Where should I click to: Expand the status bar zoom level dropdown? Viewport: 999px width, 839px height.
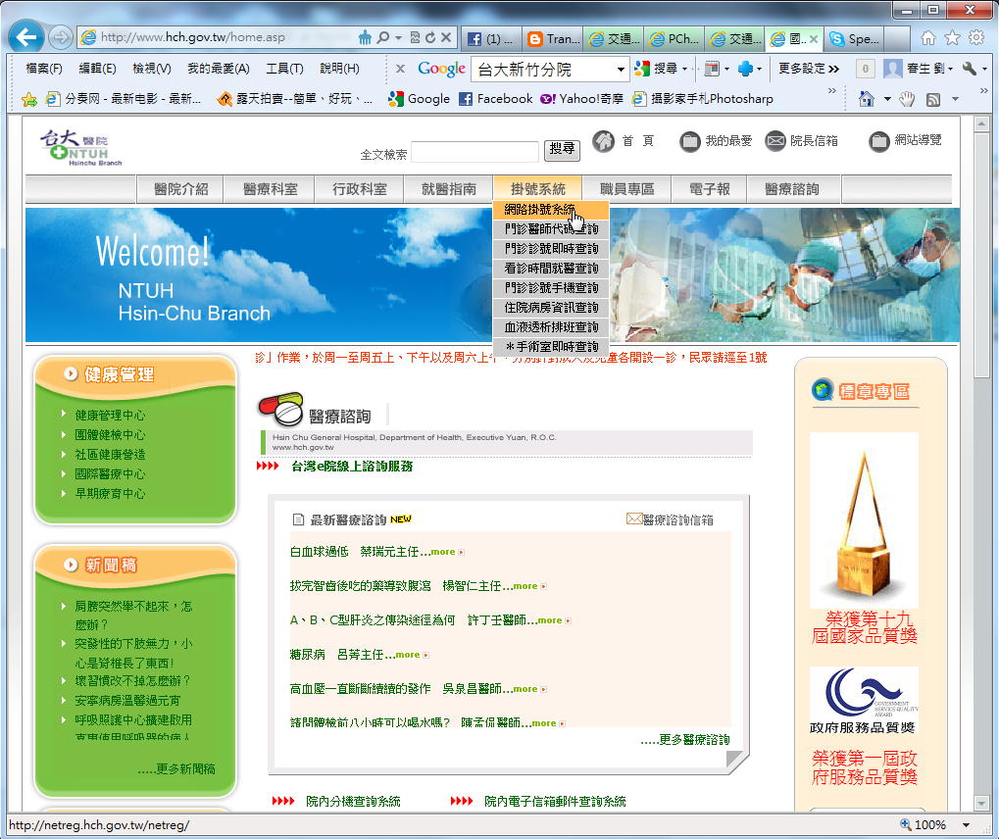click(966, 825)
